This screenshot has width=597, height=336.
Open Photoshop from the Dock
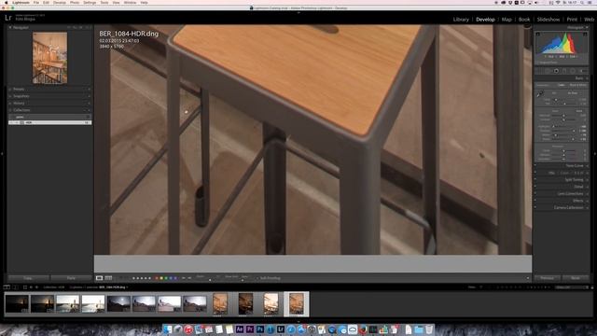coord(260,329)
